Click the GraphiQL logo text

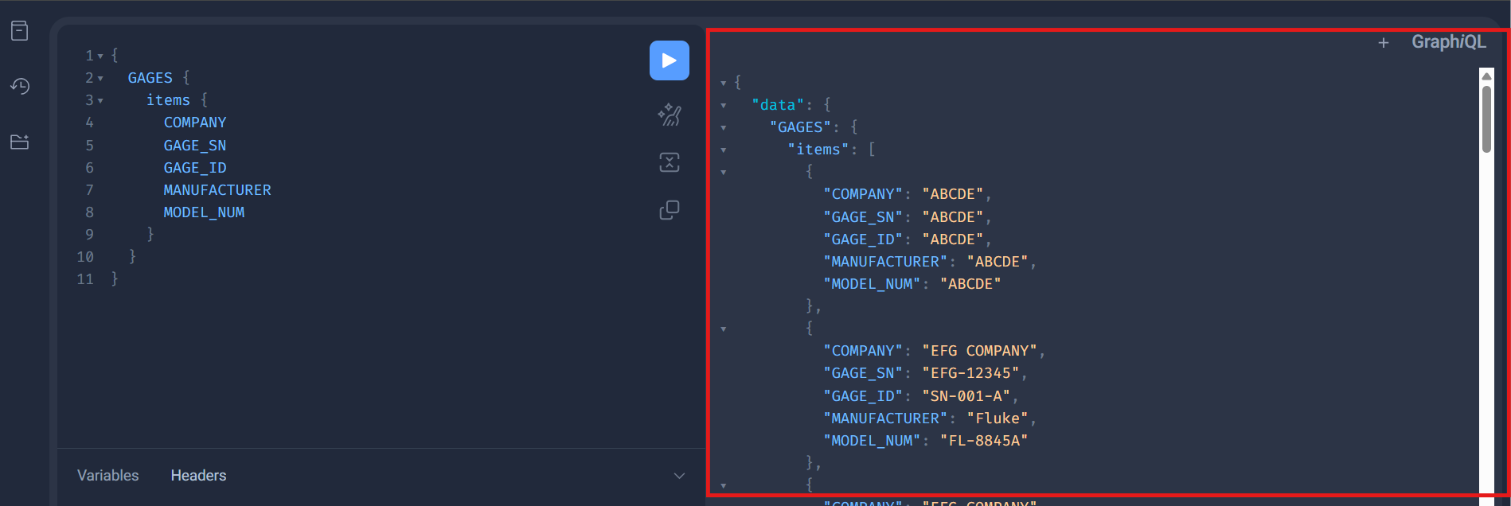point(1449,42)
